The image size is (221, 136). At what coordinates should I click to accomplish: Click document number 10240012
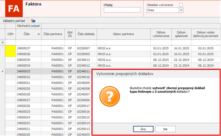[x=83, y=65]
